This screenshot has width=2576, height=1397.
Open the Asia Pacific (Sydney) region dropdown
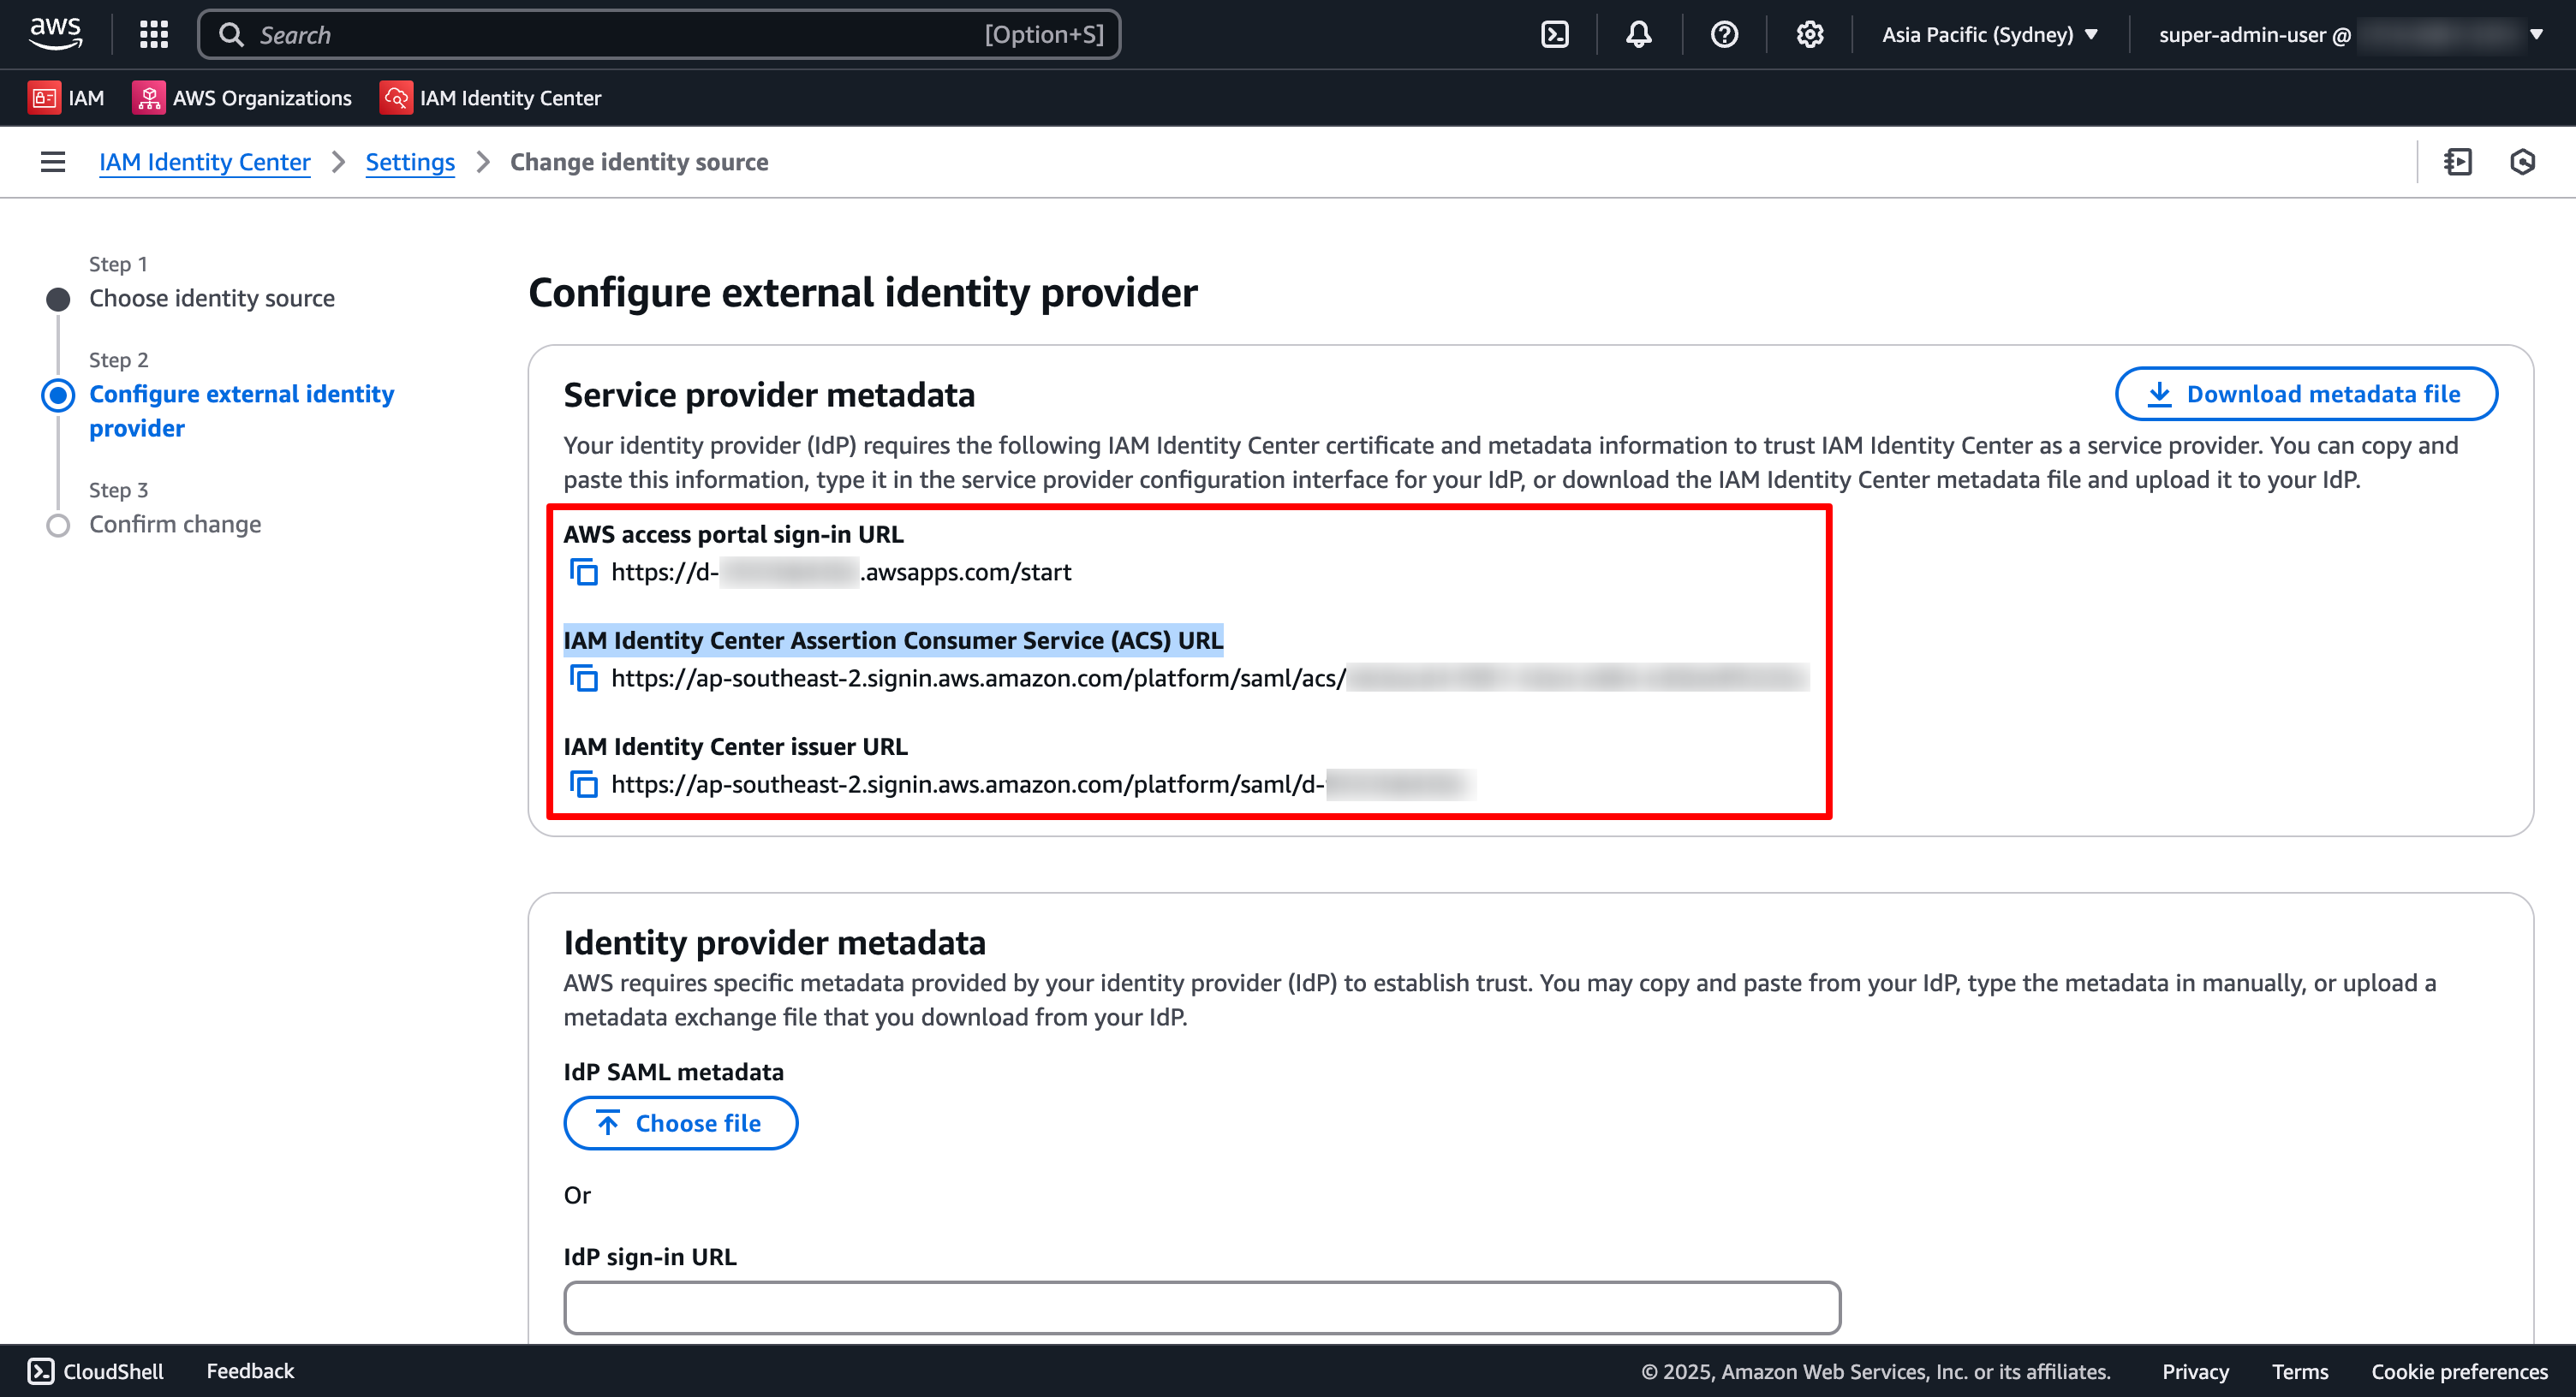[x=1989, y=33]
